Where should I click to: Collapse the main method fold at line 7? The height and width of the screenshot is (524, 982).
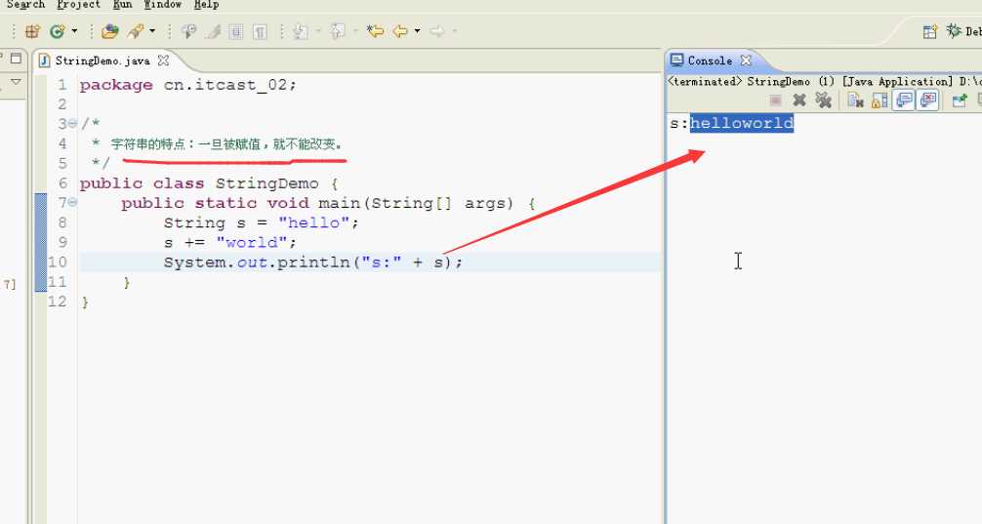[x=72, y=203]
